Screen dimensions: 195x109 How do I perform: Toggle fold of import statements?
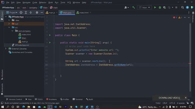coord(54,24)
